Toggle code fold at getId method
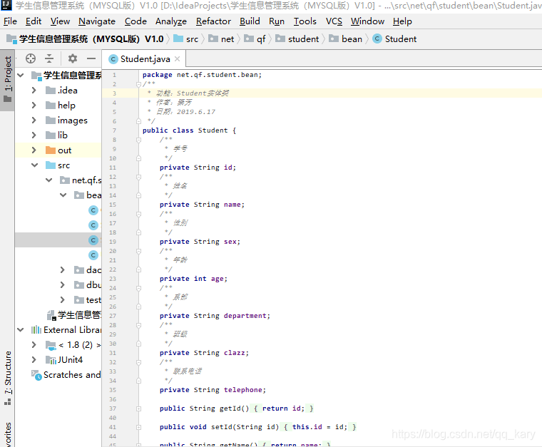Screen dimensions: 542x447 coord(138,409)
